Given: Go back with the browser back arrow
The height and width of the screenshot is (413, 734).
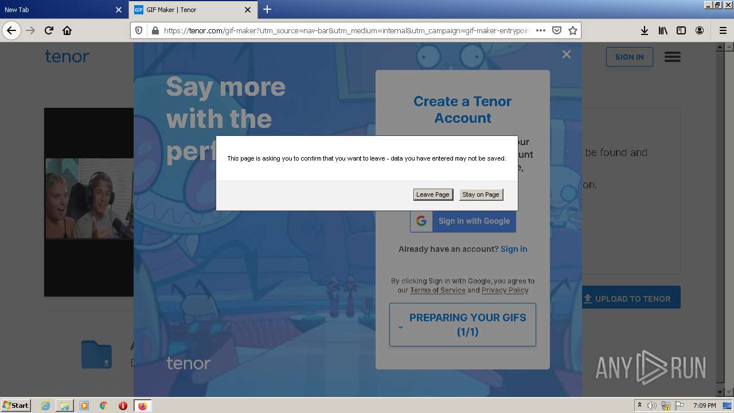Looking at the screenshot, I should [11, 30].
